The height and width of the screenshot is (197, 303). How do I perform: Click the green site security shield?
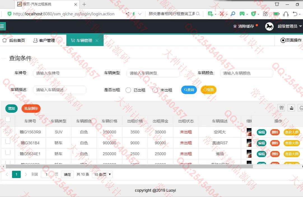click(x=9, y=14)
